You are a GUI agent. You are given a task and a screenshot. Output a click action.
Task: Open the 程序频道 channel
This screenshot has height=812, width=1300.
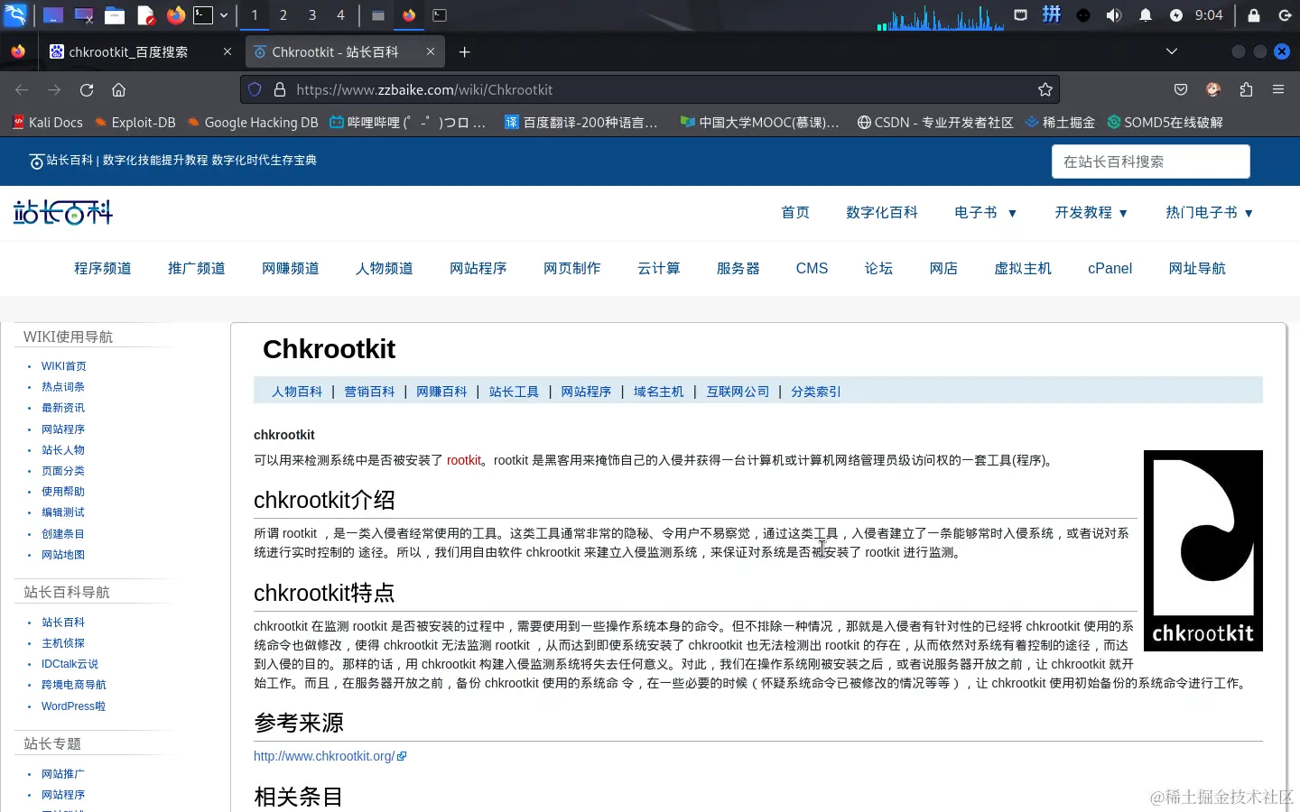(103, 268)
